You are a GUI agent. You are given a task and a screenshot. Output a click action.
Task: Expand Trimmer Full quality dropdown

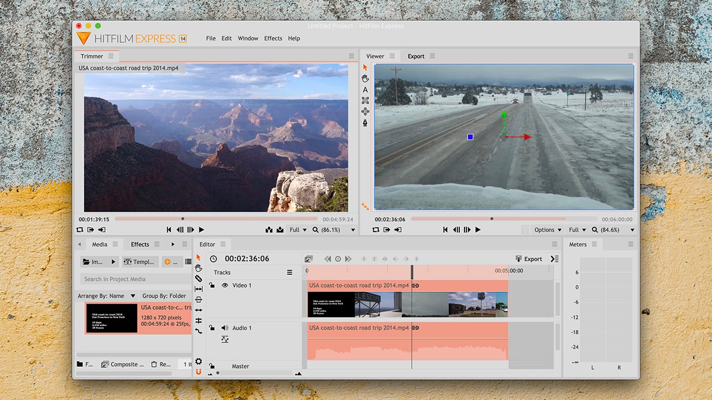[x=298, y=230]
